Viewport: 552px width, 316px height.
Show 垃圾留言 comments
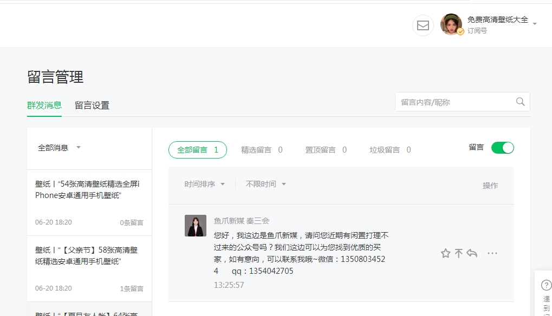pyautogui.click(x=390, y=150)
